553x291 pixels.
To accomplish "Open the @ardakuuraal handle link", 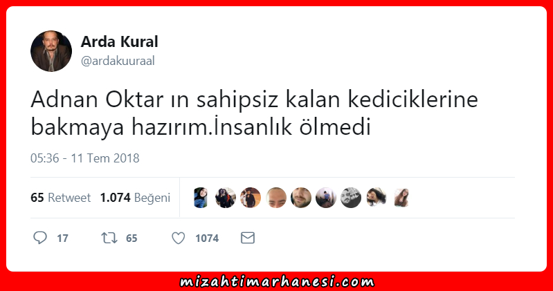I will pyautogui.click(x=118, y=61).
